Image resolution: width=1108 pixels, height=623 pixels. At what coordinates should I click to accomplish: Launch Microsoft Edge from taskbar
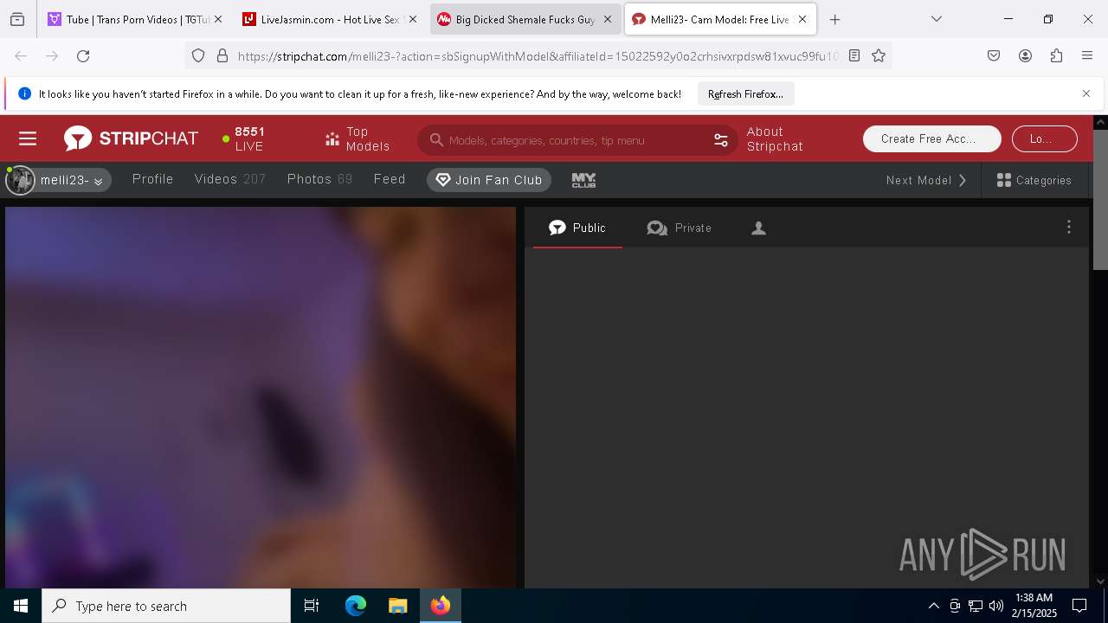pyautogui.click(x=356, y=606)
